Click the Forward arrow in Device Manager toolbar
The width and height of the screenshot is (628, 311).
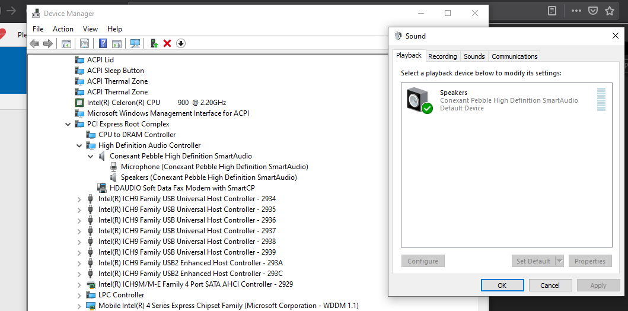pyautogui.click(x=47, y=43)
